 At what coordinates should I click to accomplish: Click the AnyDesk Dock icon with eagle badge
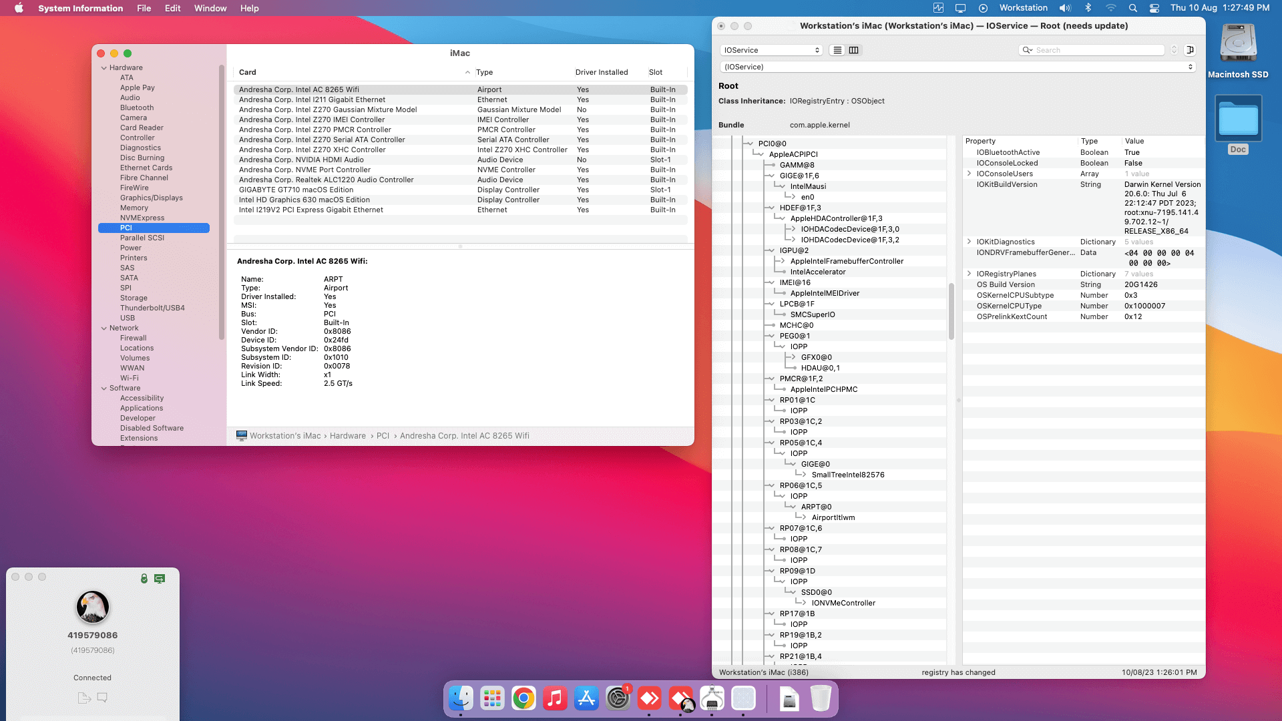pyautogui.click(x=680, y=698)
